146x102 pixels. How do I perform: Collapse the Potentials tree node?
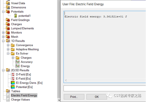pos(3,12)
